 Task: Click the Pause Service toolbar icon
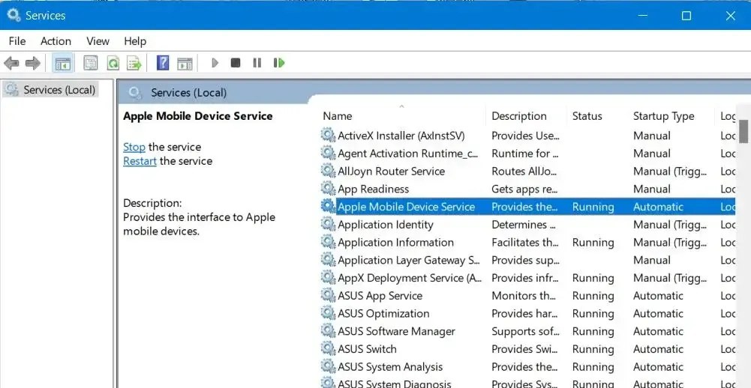[x=257, y=63]
